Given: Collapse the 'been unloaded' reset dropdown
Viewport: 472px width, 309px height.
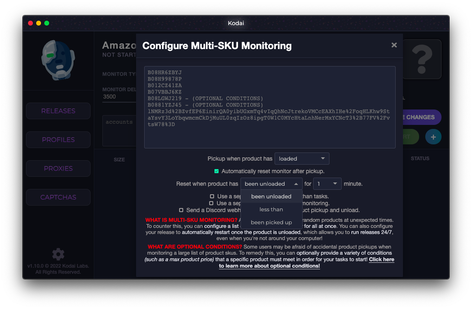Looking at the screenshot, I should pyautogui.click(x=271, y=184).
